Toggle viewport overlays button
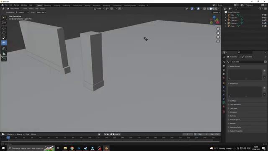The height and width of the screenshot is (151, 268). pos(198,8)
